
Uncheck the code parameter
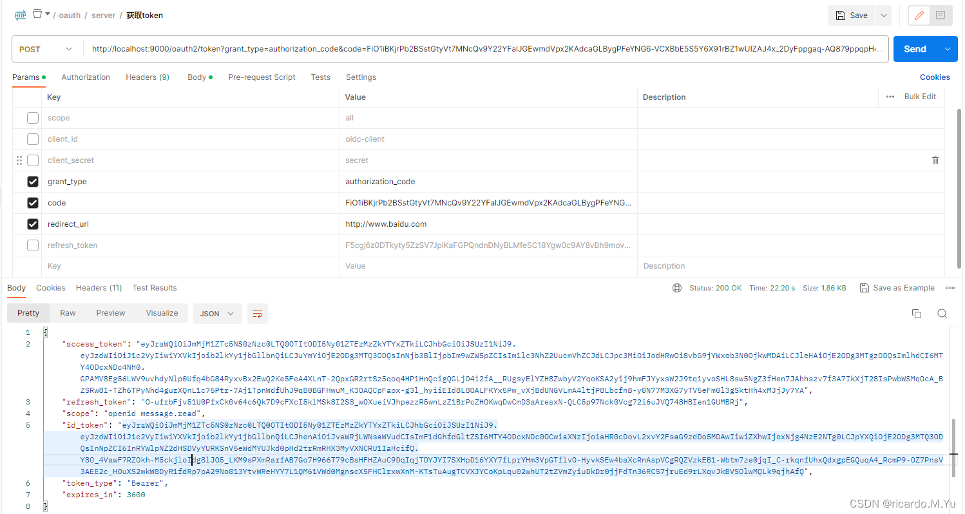pyautogui.click(x=32, y=203)
